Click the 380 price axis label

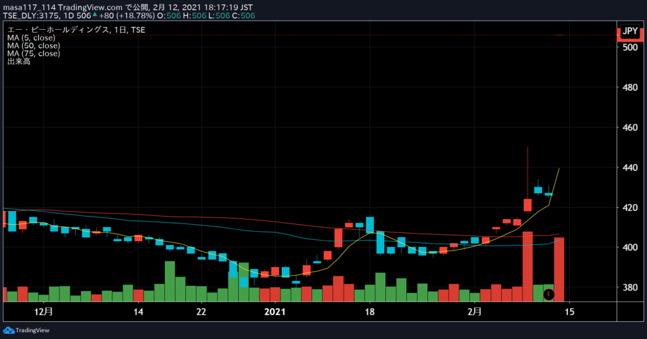tap(630, 287)
